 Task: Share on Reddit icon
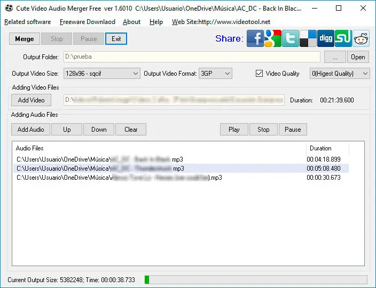[x=361, y=38]
